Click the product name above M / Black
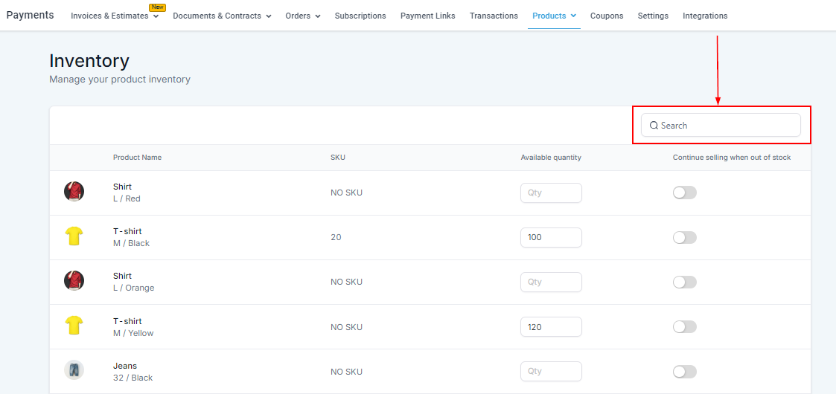The width and height of the screenshot is (836, 394). (x=127, y=232)
